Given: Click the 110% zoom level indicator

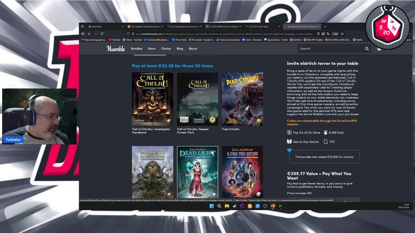Looking at the screenshot, I should [335, 34].
